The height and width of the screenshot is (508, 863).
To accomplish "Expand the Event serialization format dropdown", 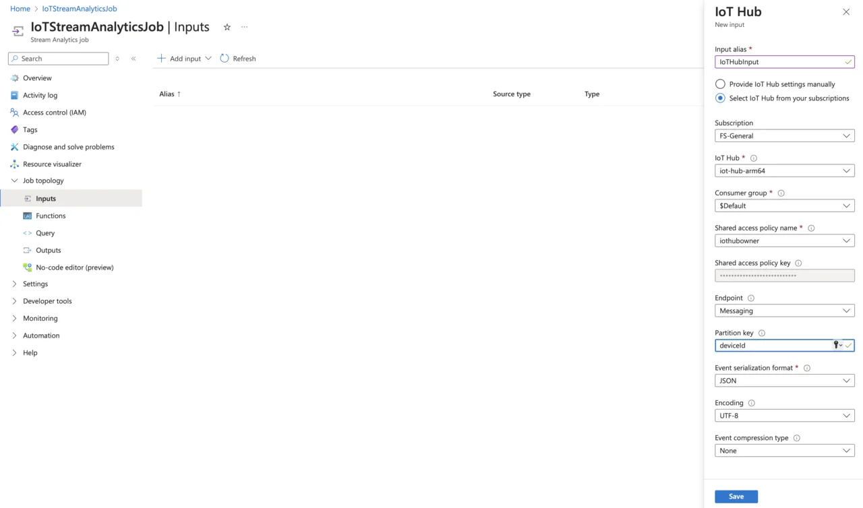I will click(784, 381).
